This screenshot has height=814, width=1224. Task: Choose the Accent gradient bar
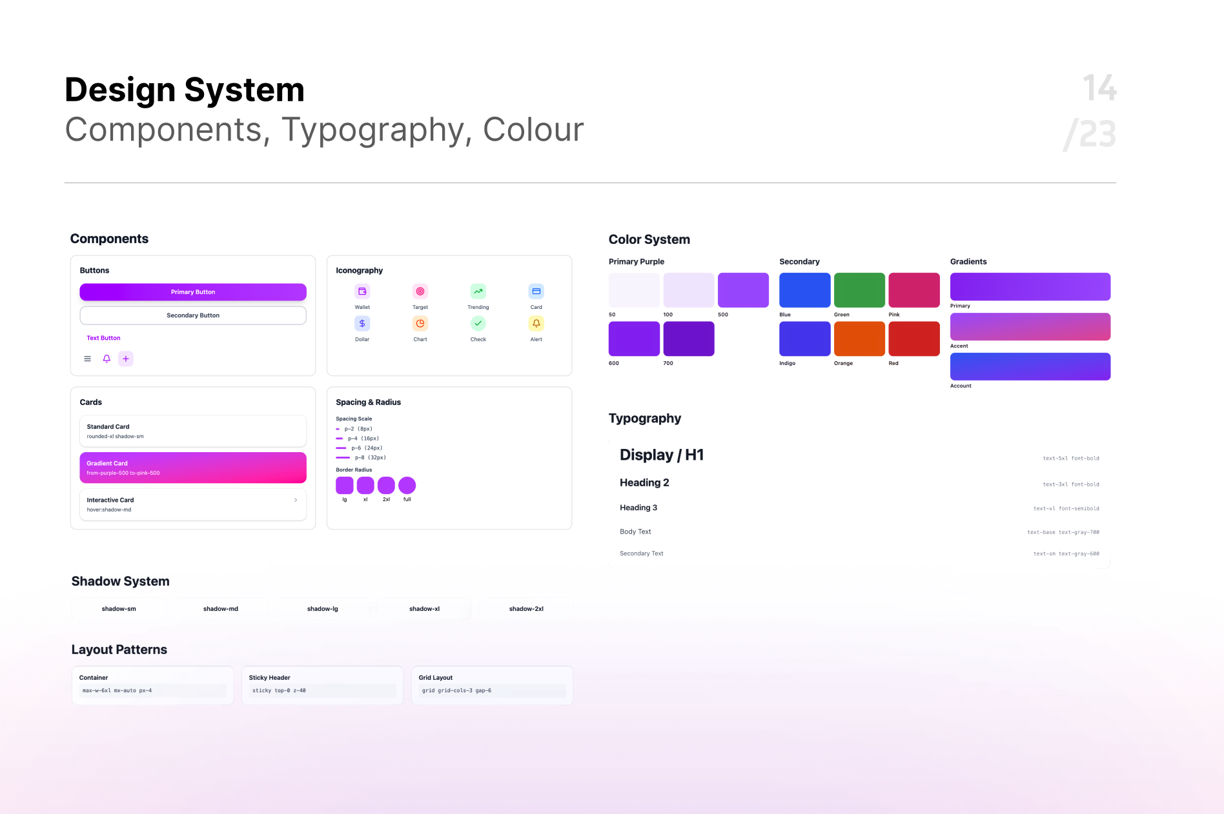pos(1030,326)
